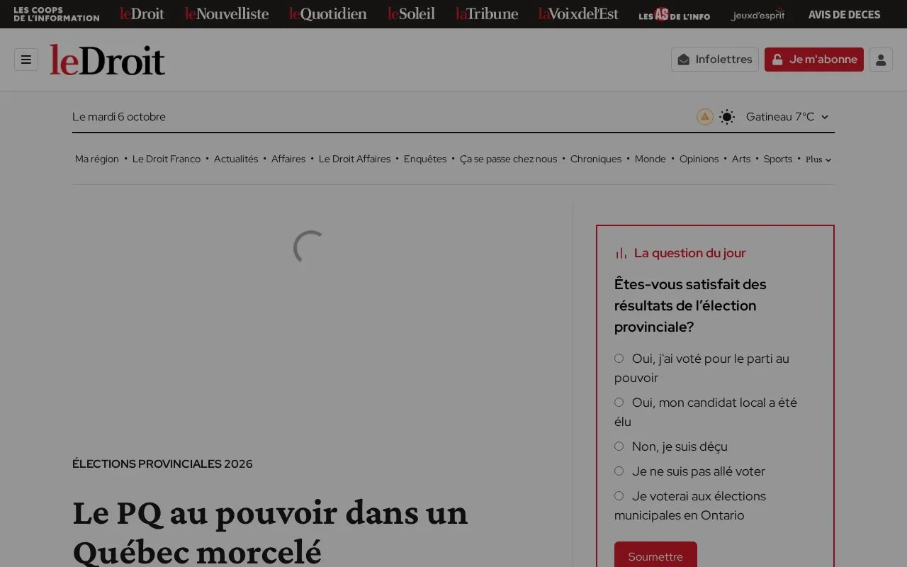907x567 pixels.
Task: Open Avis de décès page
Action: (x=844, y=14)
